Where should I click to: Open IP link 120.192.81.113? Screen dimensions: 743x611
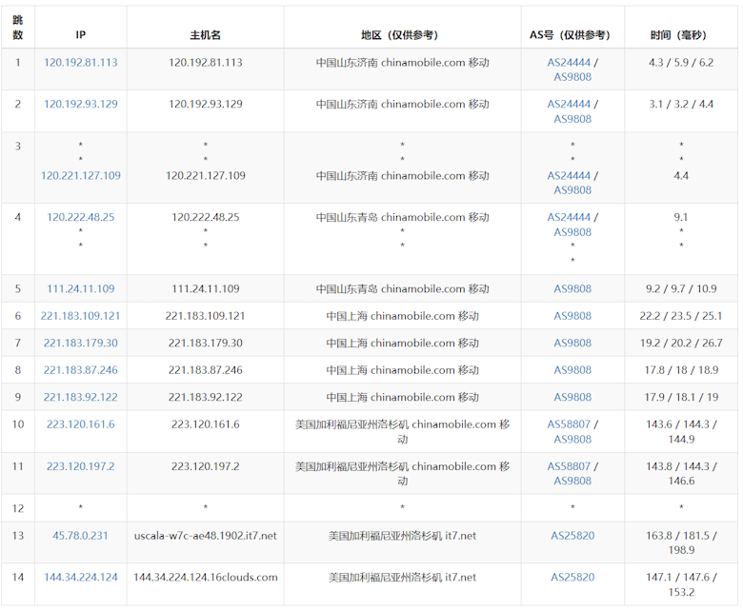click(81, 63)
